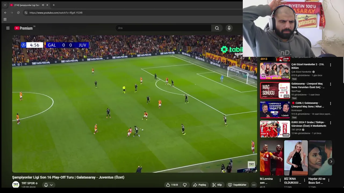344x193 pixels.
Task: Click the video title Şampiyonlar Ligi Son 16
Action: [68, 177]
